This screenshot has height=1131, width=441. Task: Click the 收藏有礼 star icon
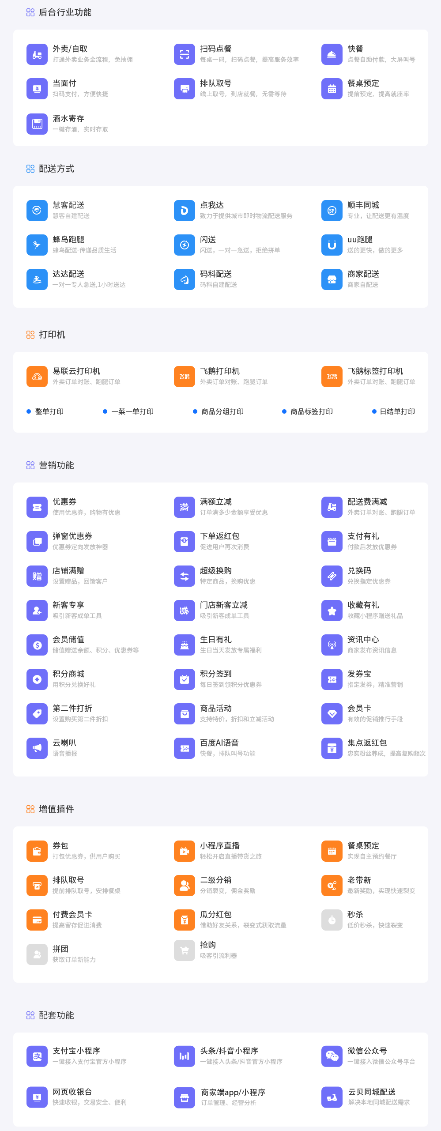332,611
